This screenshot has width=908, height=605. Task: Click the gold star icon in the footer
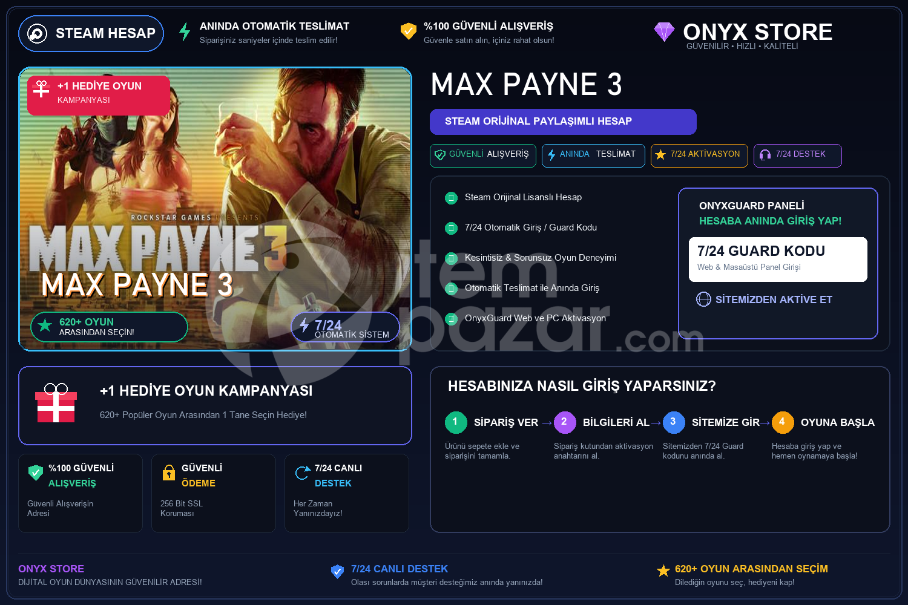[663, 571]
